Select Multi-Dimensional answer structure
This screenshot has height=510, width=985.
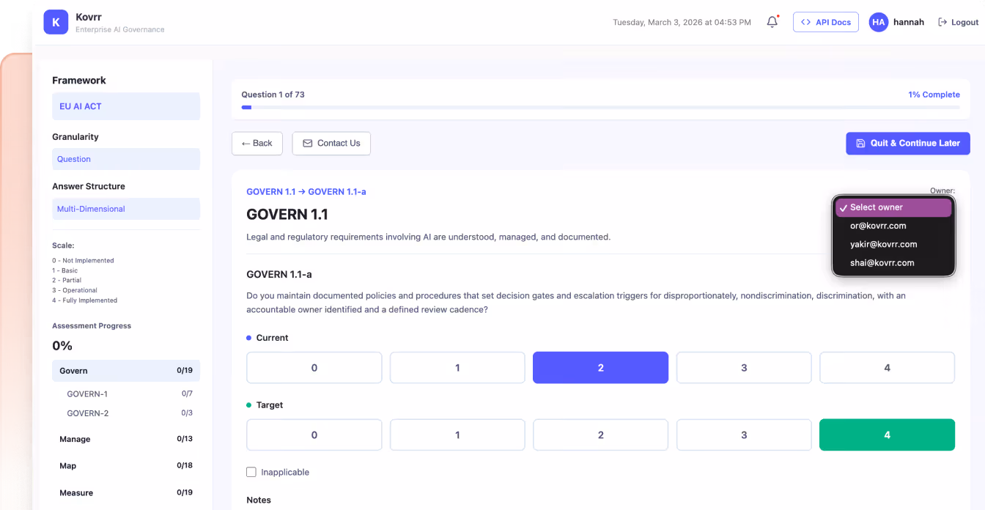126,209
